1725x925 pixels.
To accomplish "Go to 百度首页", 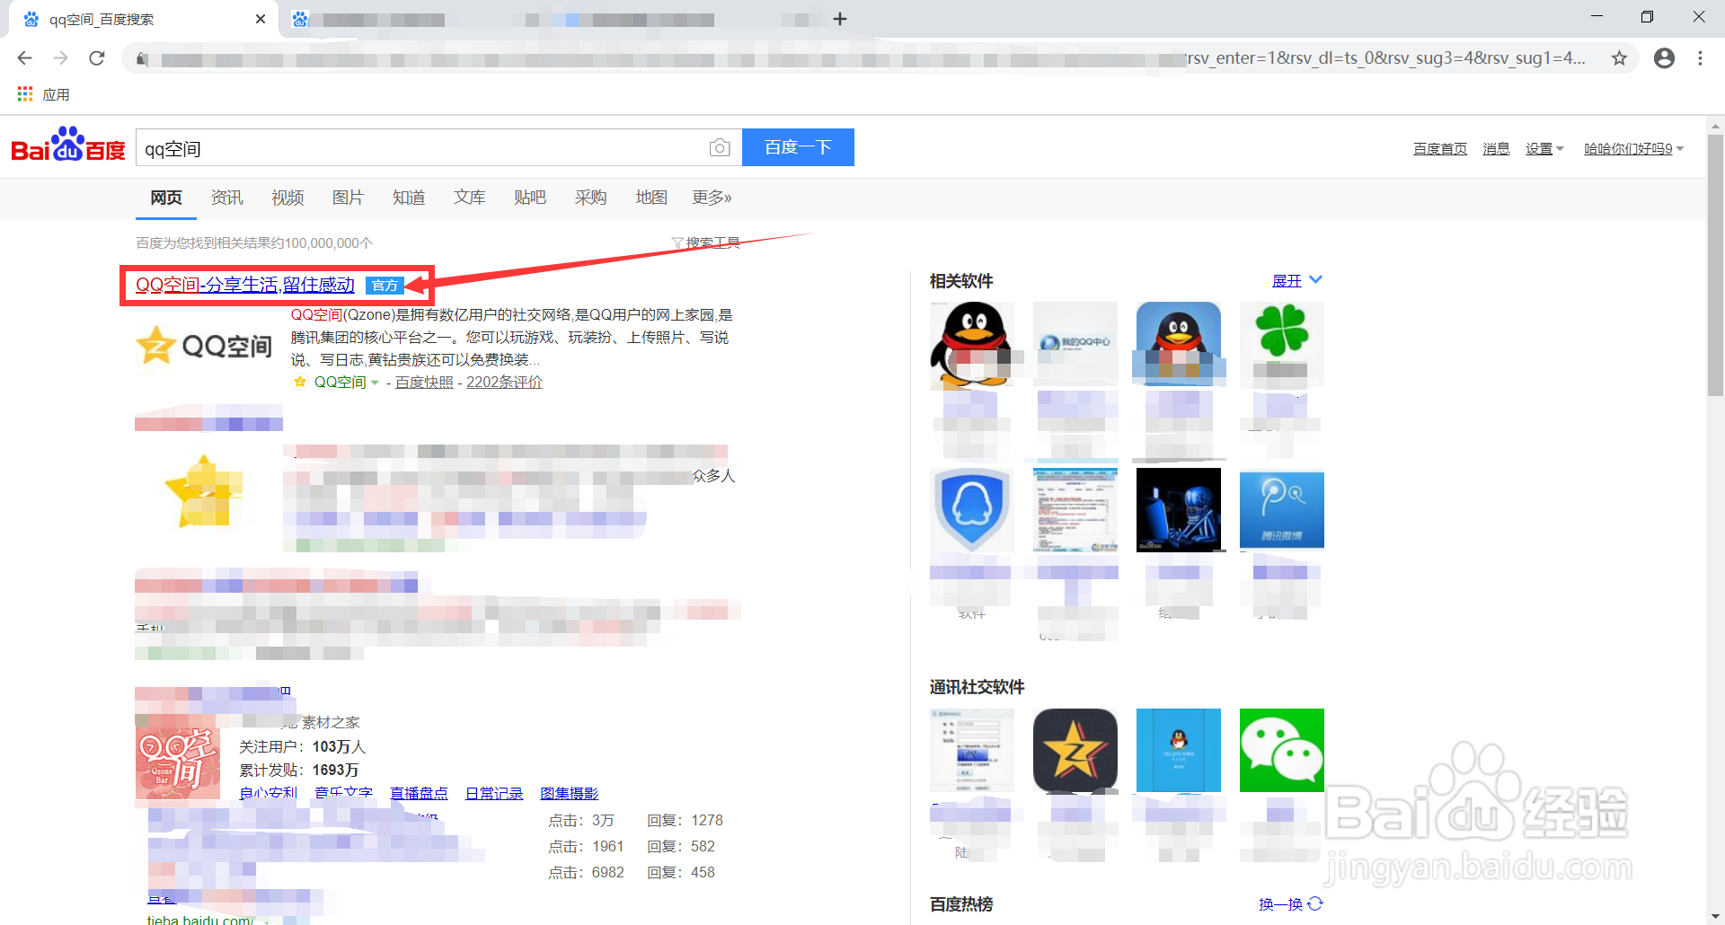I will tap(1440, 149).
